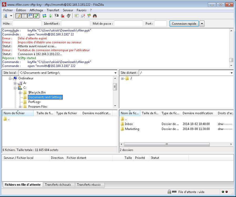
Task: Reconnect to the last server
Action: pos(69,16)
